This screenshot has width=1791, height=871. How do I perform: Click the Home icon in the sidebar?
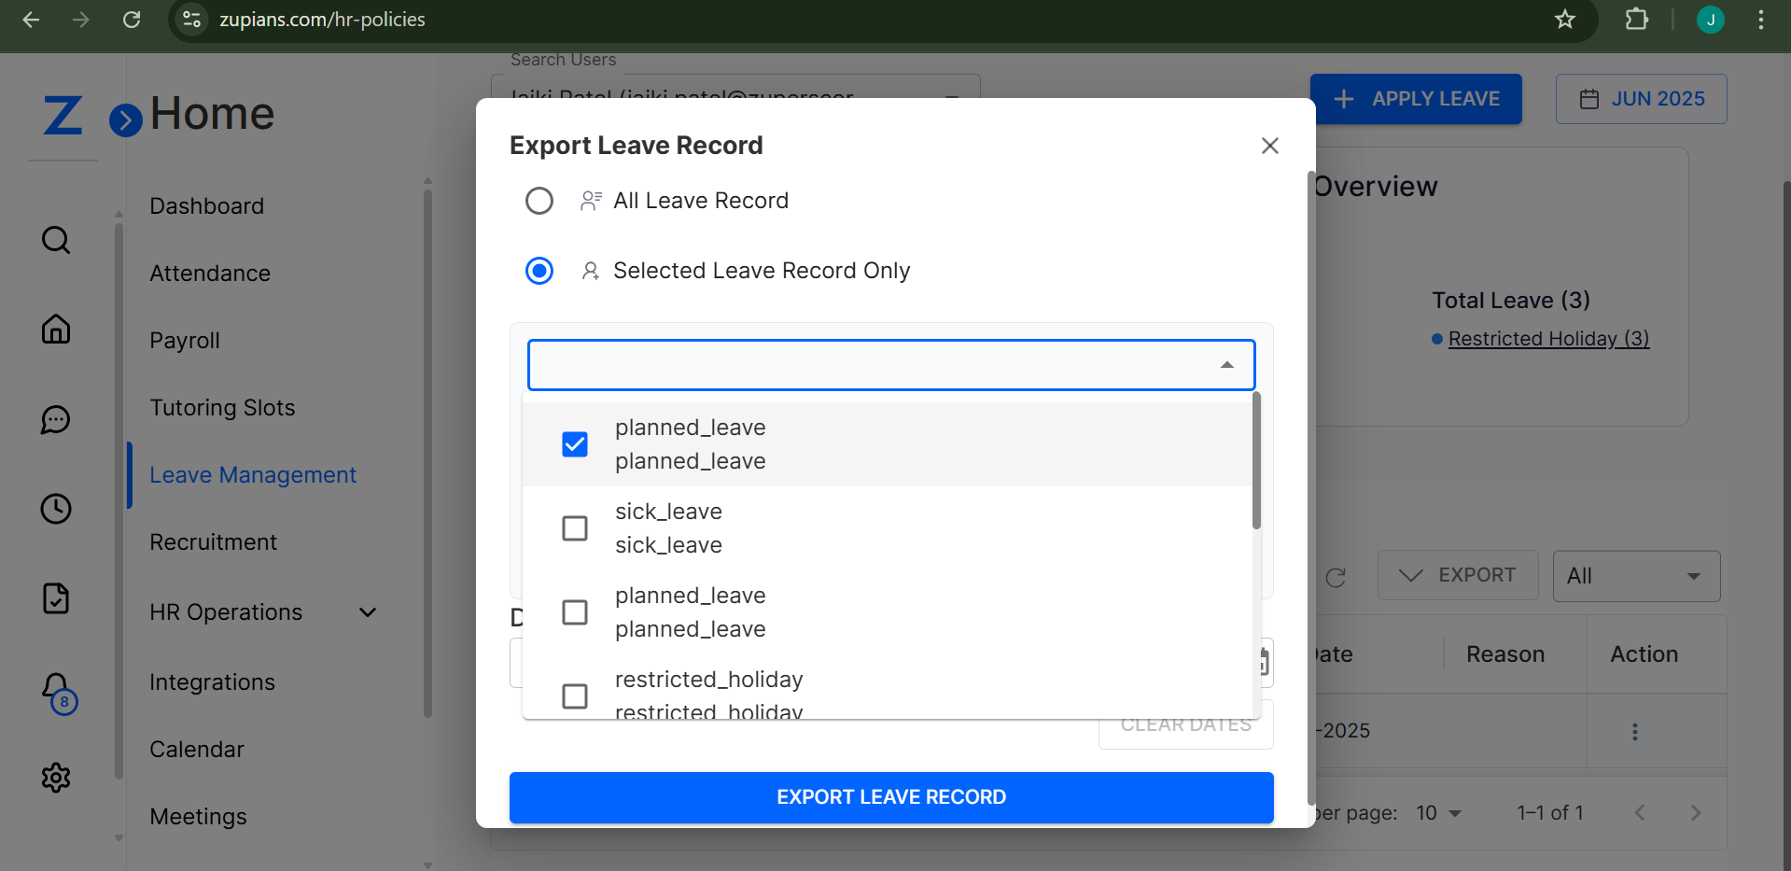pyautogui.click(x=55, y=329)
